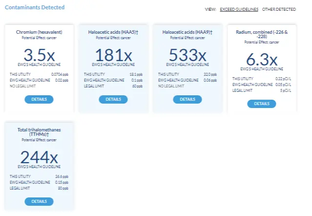Image resolution: width=312 pixels, height=216 pixels.
Task: Switch to the Exceed Guidelines view
Action: [x=240, y=9]
